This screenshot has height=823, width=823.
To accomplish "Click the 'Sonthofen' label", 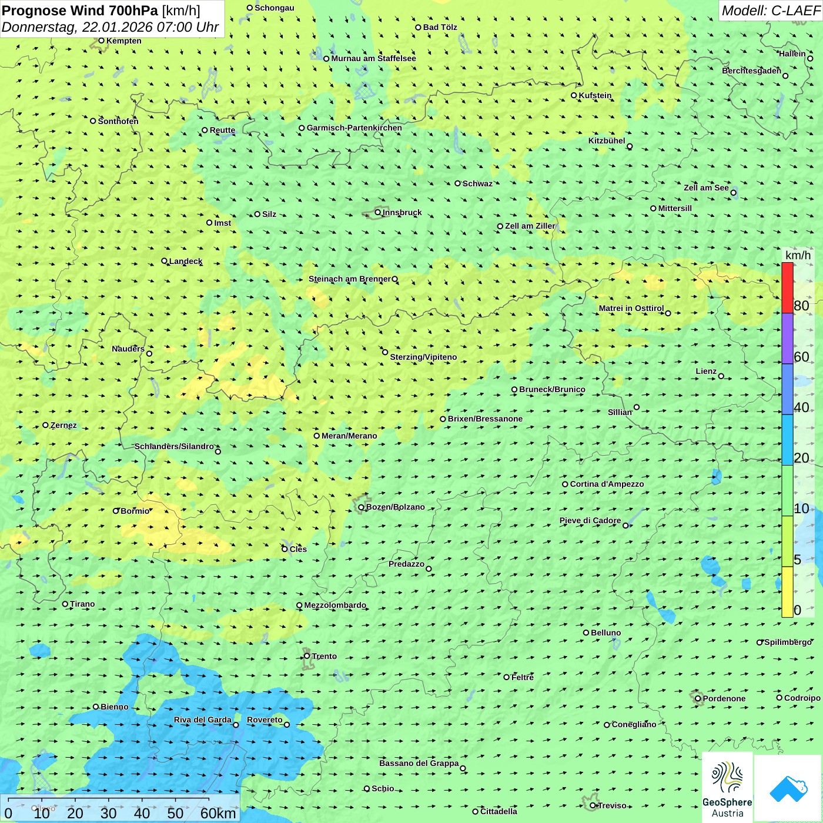I will [x=118, y=121].
